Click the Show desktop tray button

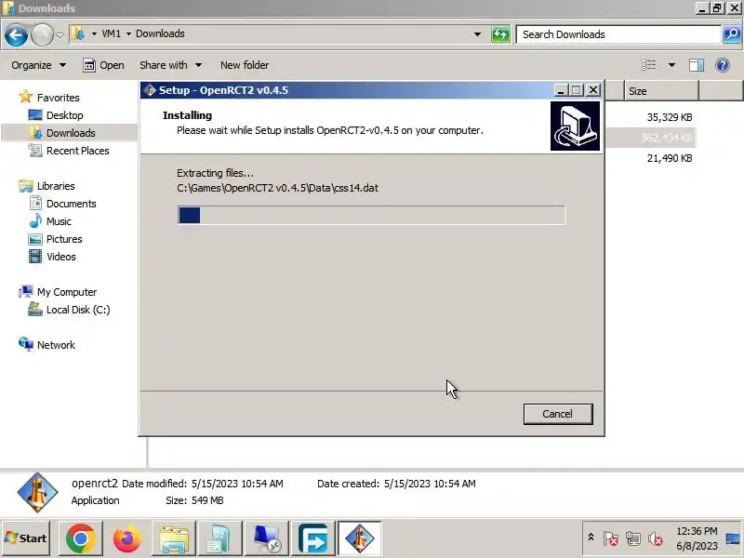click(x=733, y=538)
